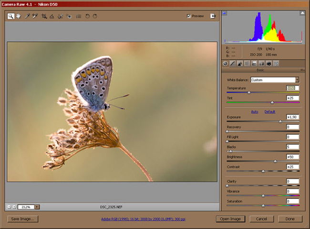Image resolution: width=310 pixels, height=229 pixels.
Task: Click the Temperature slider handle
Action: [x=249, y=92]
